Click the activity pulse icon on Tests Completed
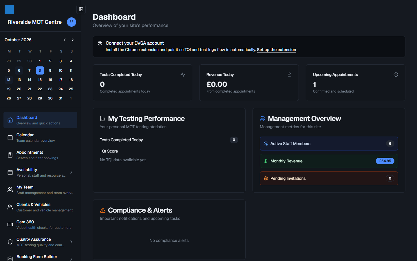This screenshot has width=417, height=261. click(x=183, y=75)
